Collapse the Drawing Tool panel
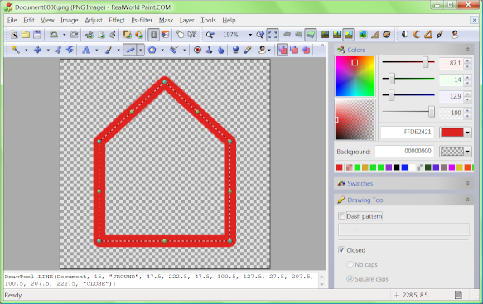The image size is (483, 304). tap(467, 200)
